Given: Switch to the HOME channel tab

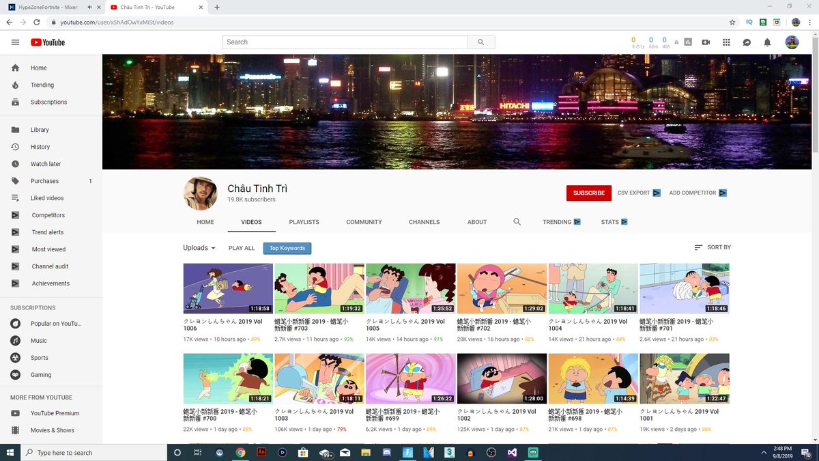Looking at the screenshot, I should [x=205, y=222].
